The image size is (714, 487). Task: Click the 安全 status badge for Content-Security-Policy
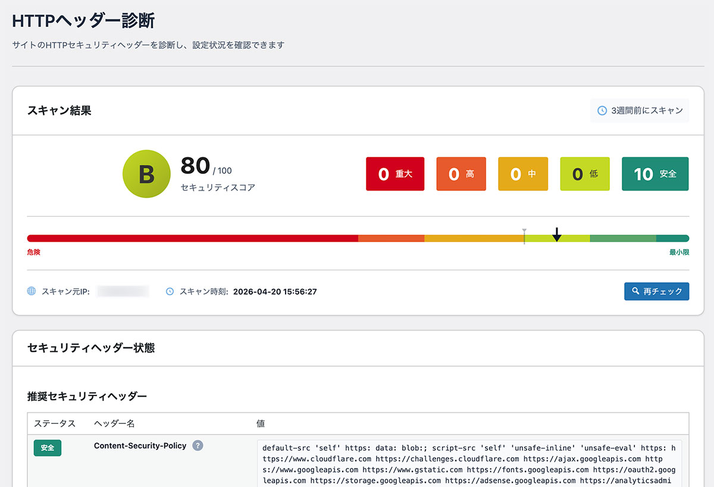pos(48,448)
